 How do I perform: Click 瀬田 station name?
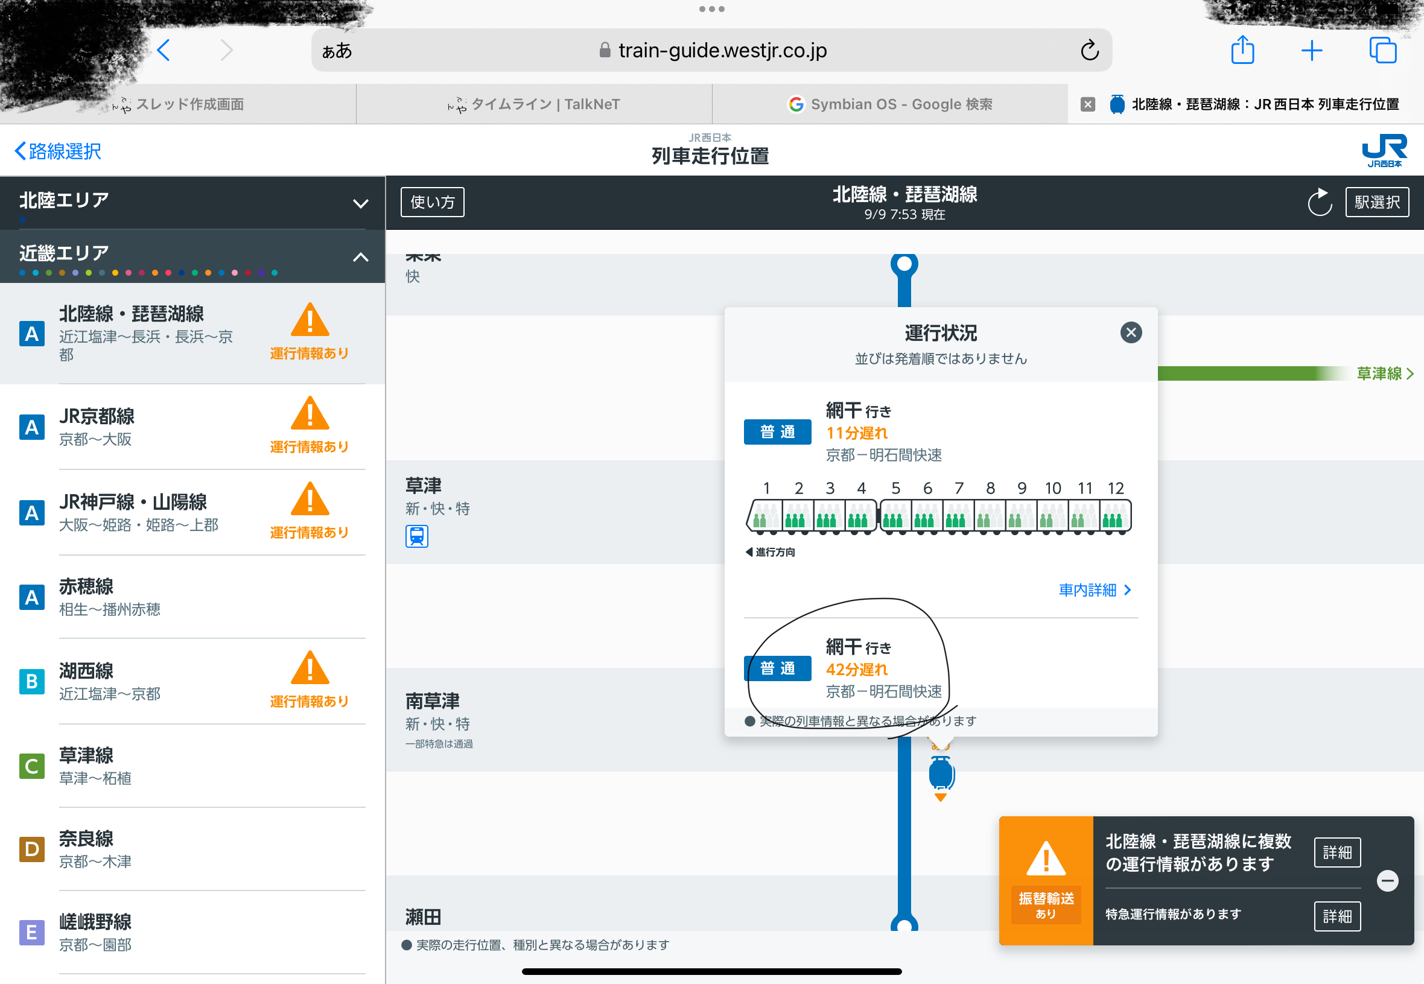424,917
